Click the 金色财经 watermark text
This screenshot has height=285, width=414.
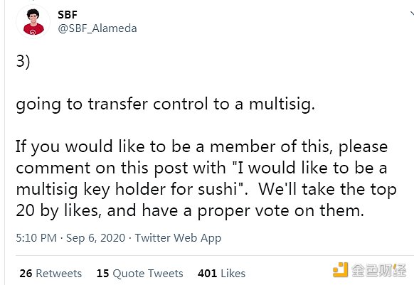[378, 270]
